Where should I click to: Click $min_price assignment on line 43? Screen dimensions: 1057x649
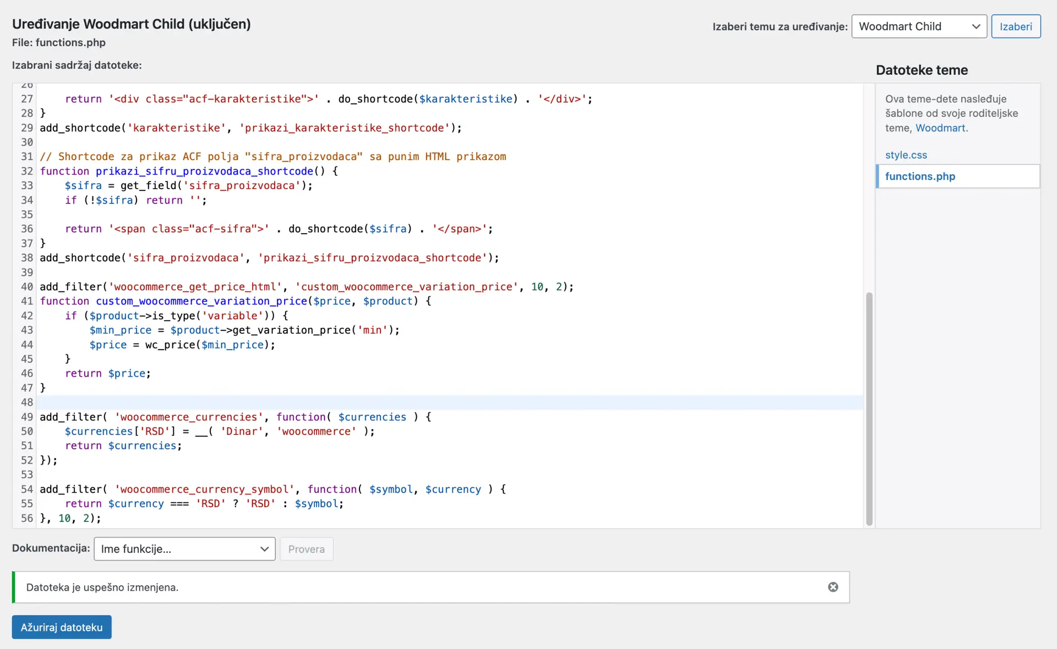point(244,330)
